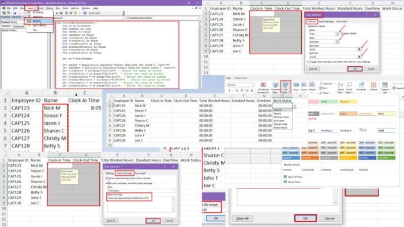The width and height of the screenshot is (404, 227).
Task: Click the Format cells ribbon icon
Action: click(x=312, y=85)
